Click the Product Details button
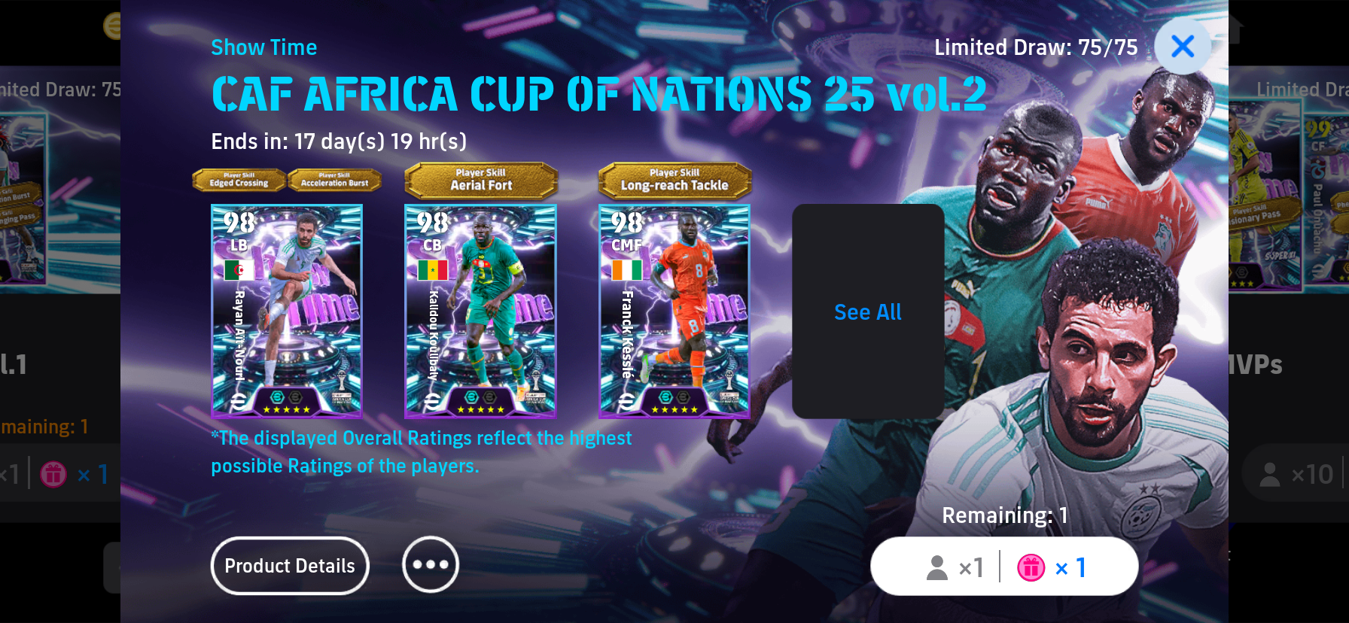Screen dimensions: 1349x623 (x=290, y=566)
